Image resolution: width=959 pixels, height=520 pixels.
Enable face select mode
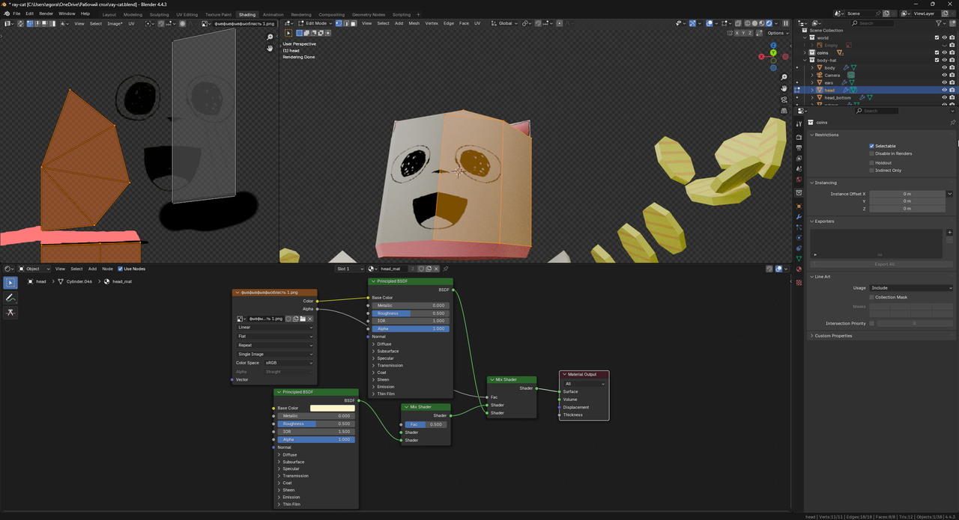[x=353, y=23]
